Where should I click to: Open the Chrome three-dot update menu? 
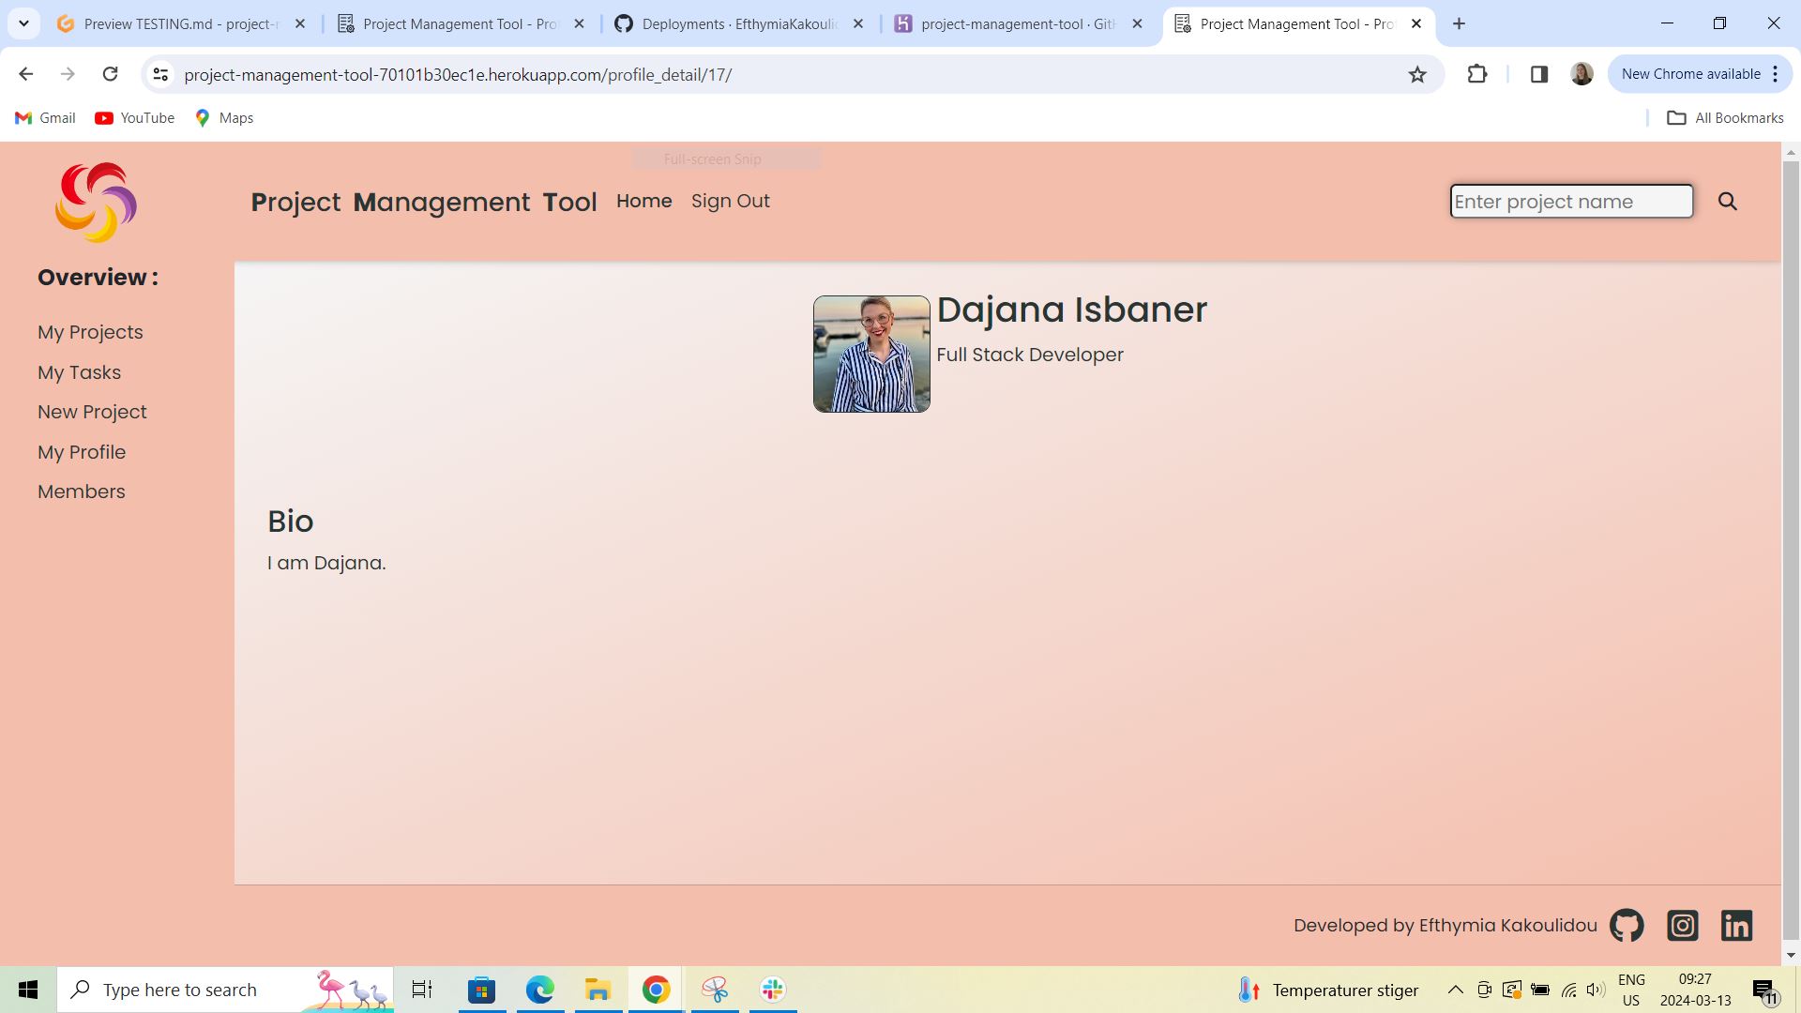1776,73
